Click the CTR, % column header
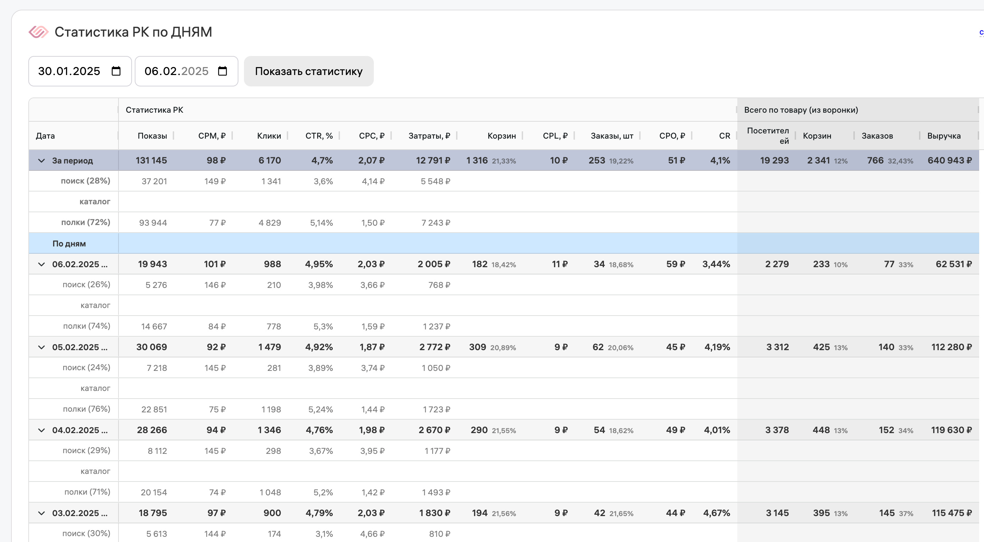Viewport: 984px width, 542px height. [x=319, y=136]
